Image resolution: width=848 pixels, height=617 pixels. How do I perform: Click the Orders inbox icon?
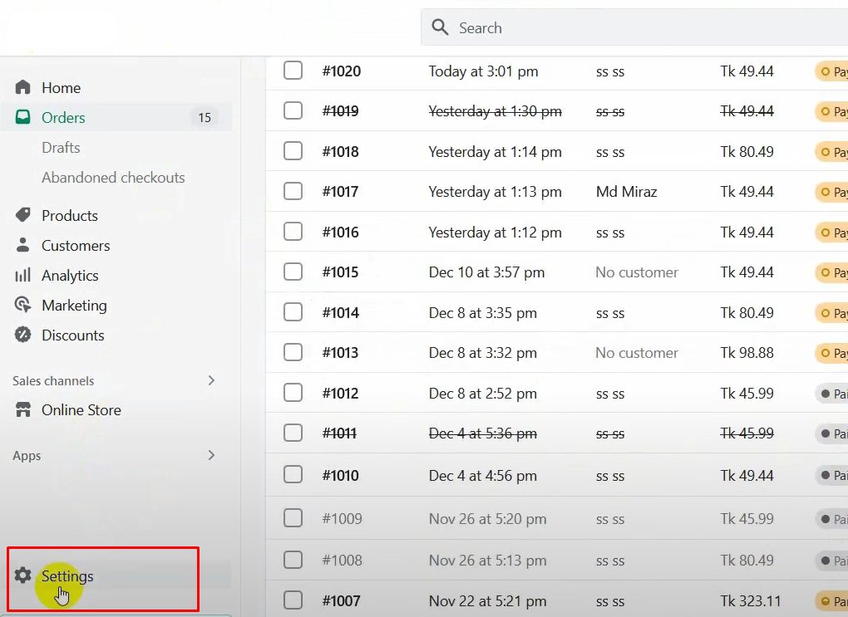tap(23, 118)
